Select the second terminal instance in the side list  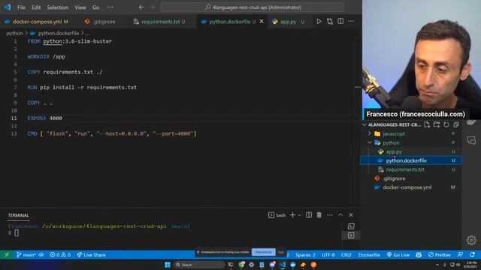tap(351, 235)
